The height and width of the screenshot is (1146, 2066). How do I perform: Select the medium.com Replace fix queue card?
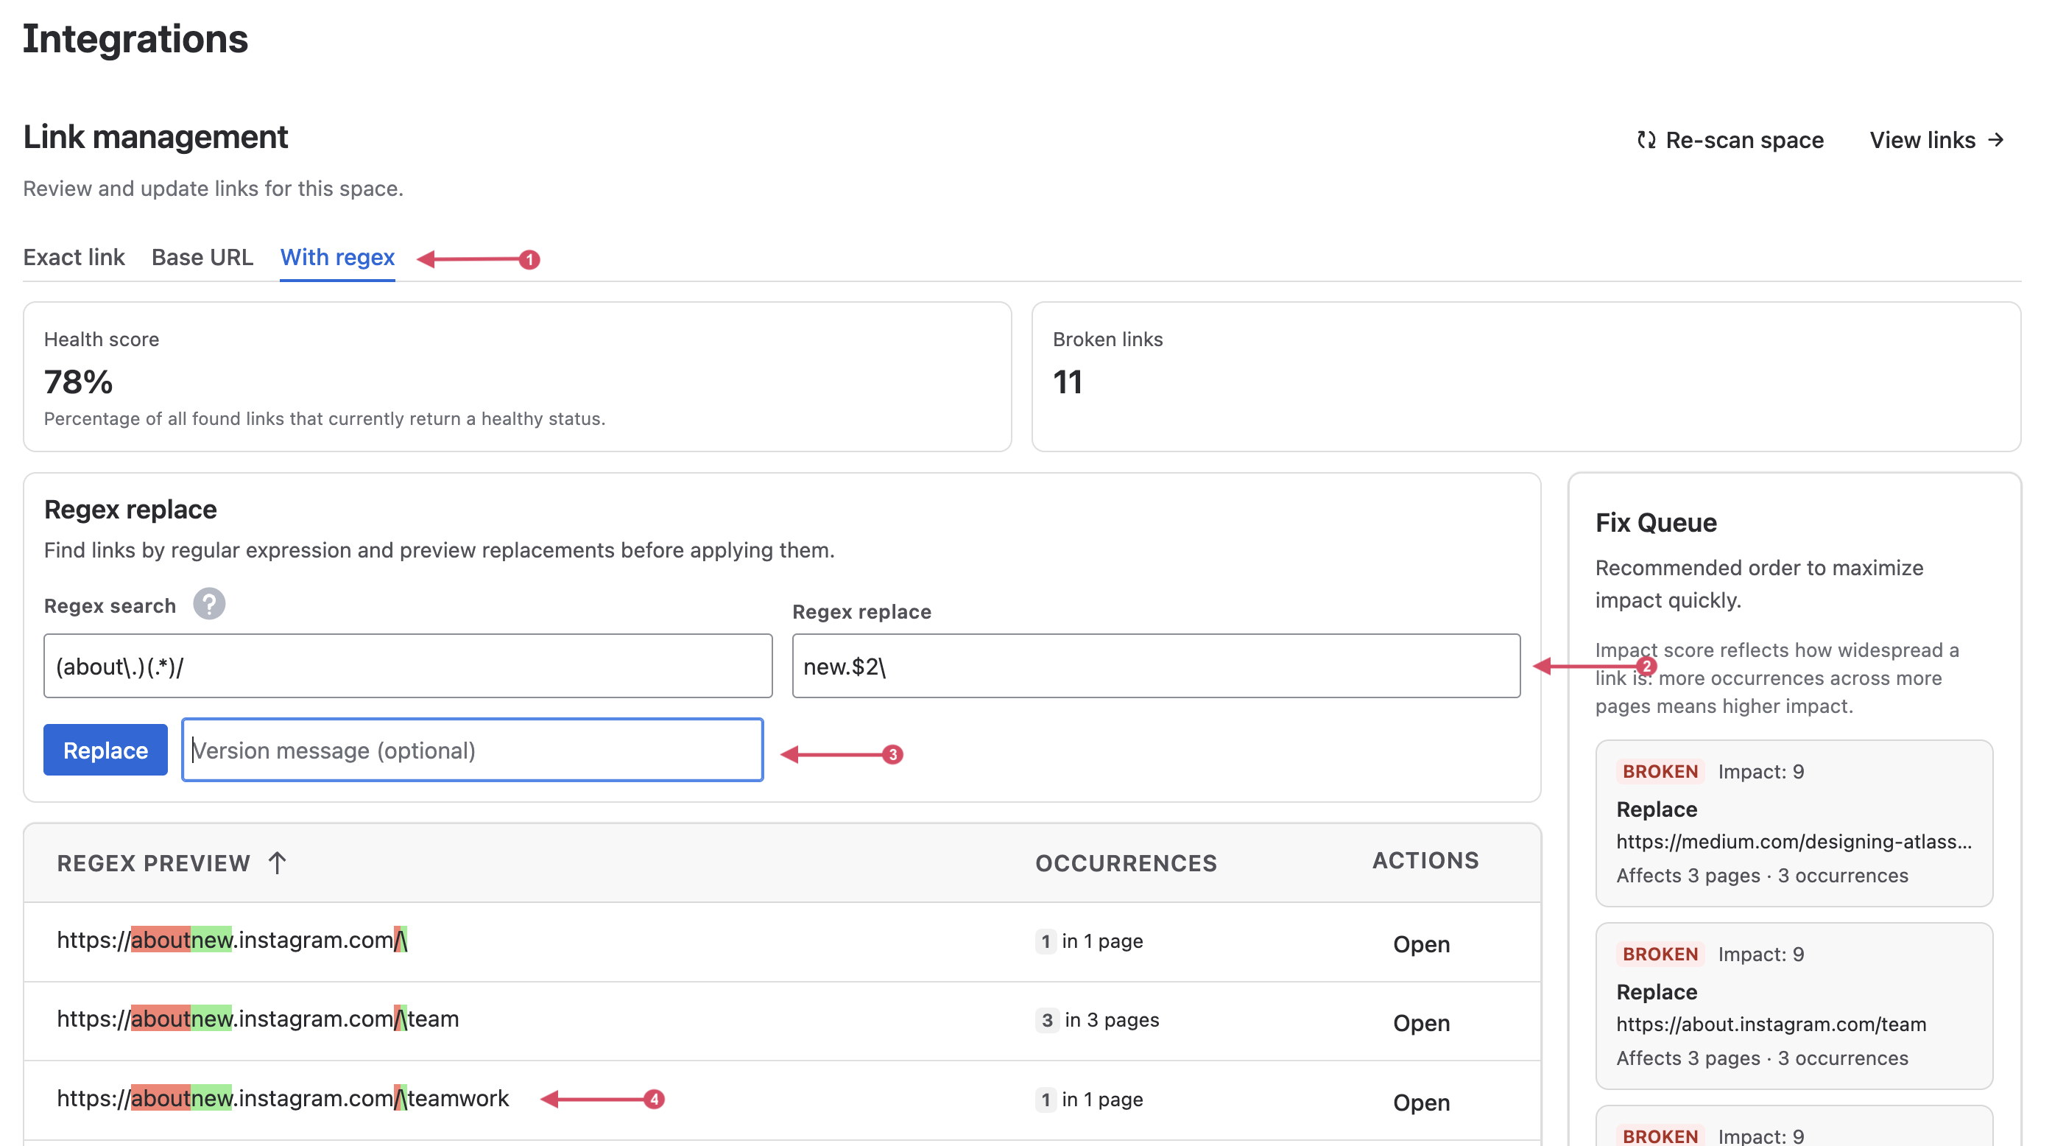(1794, 823)
